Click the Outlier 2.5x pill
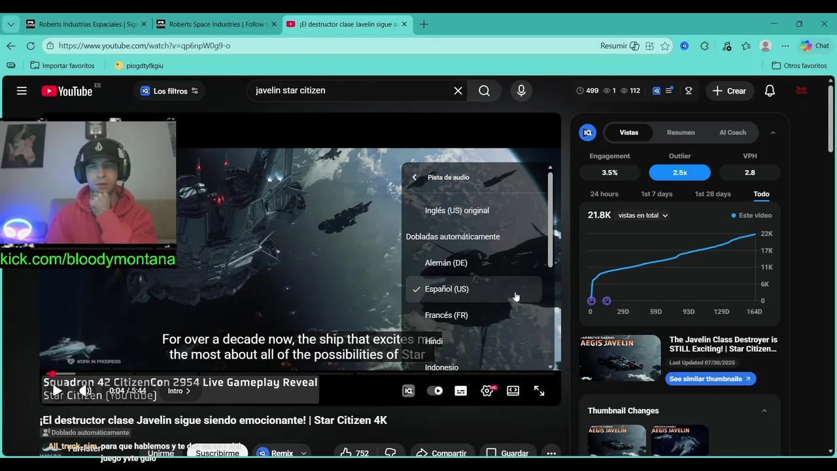This screenshot has width=837, height=471. (679, 173)
